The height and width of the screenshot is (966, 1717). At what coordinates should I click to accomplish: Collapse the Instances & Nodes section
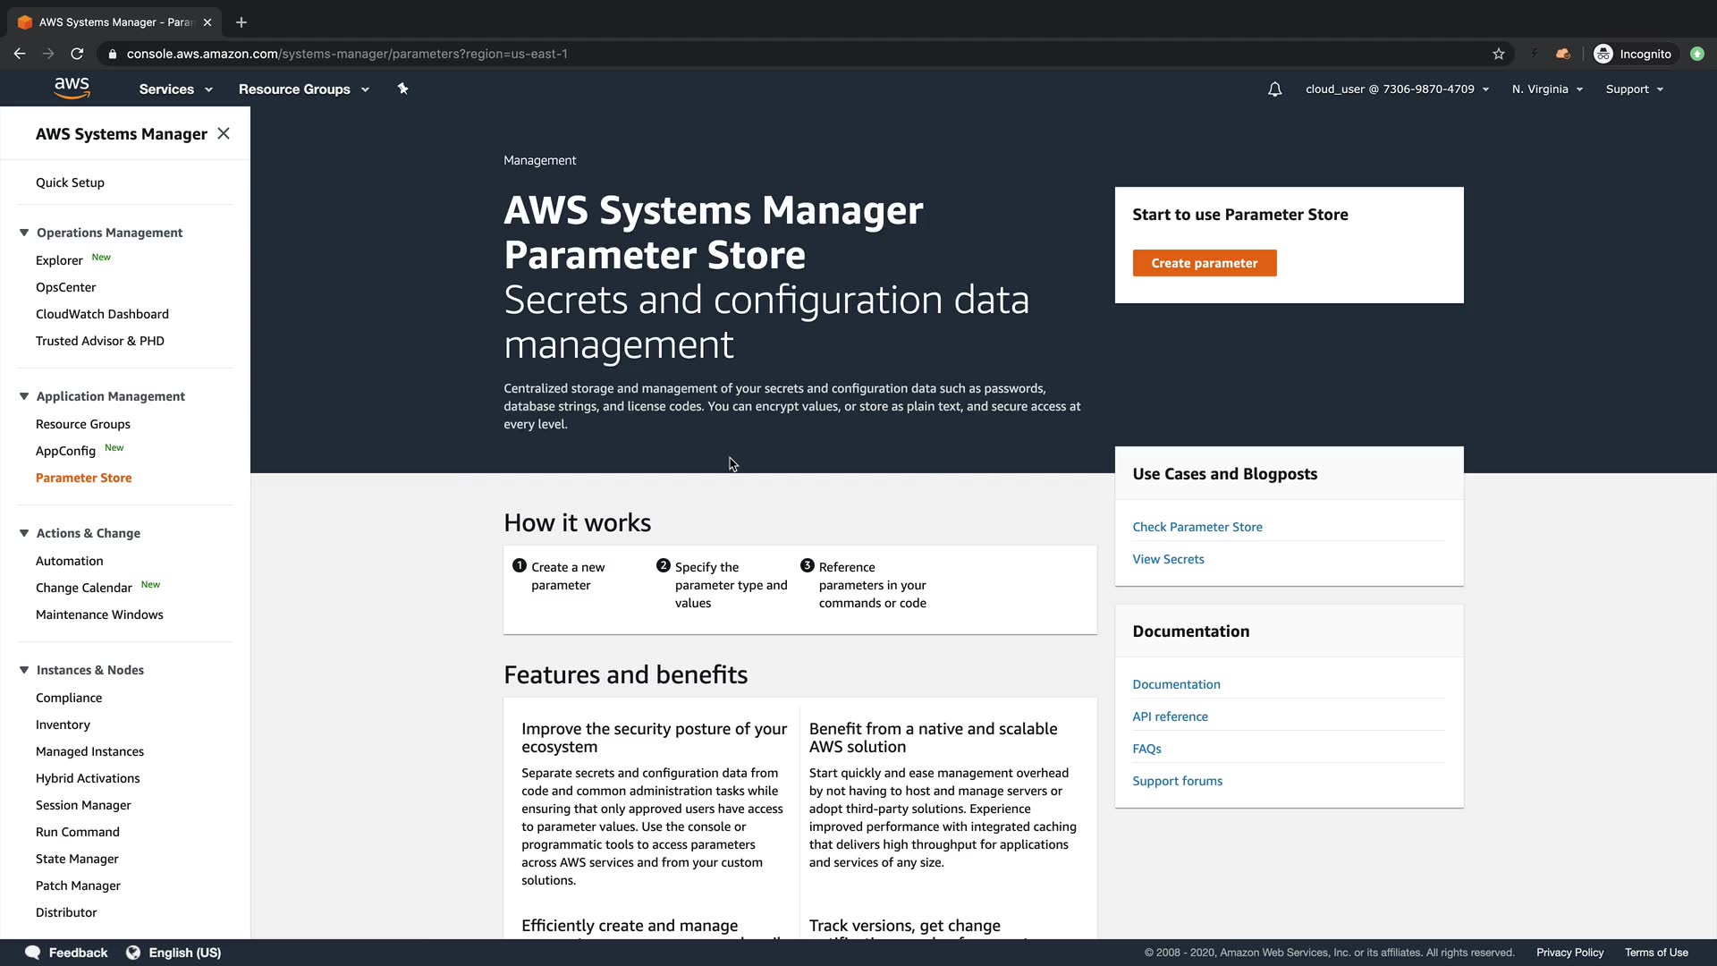tap(24, 670)
